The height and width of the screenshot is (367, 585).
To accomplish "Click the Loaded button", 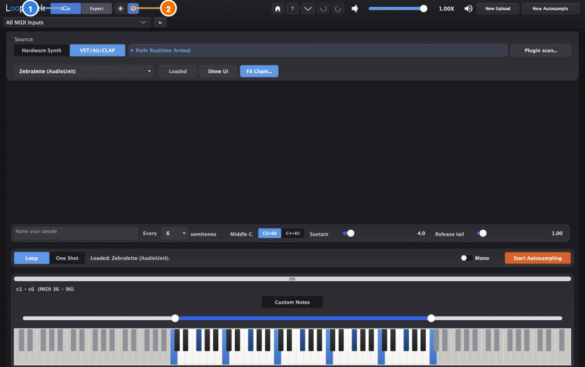I will click(178, 71).
